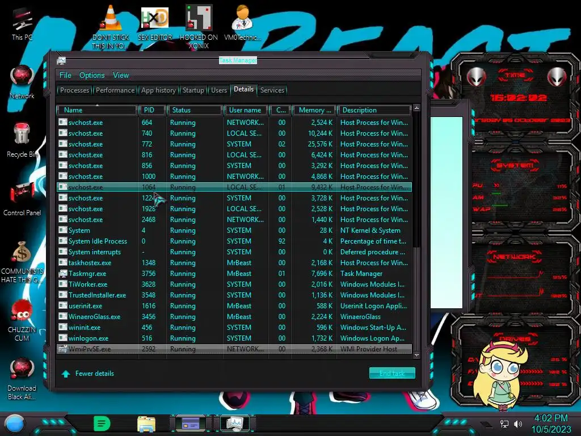Open the Network desktop icon
581x436 pixels.
point(22,82)
